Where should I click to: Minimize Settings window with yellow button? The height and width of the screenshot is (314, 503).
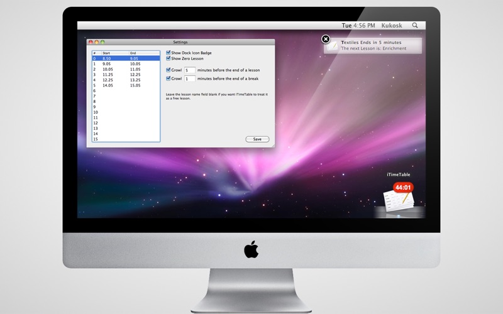[x=97, y=42]
